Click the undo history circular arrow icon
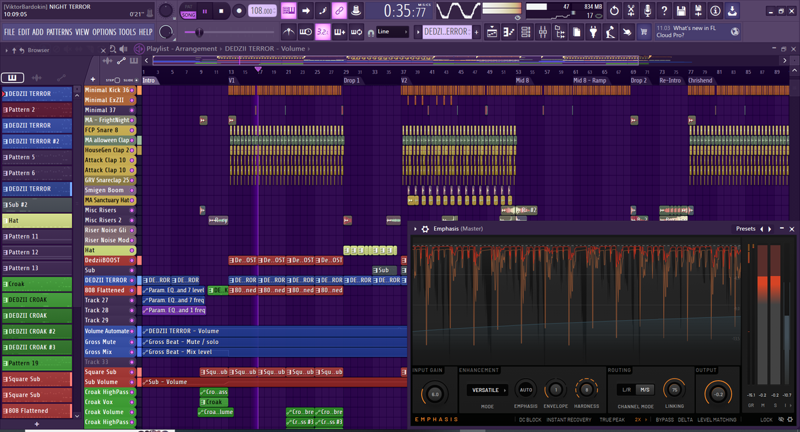 [x=613, y=11]
